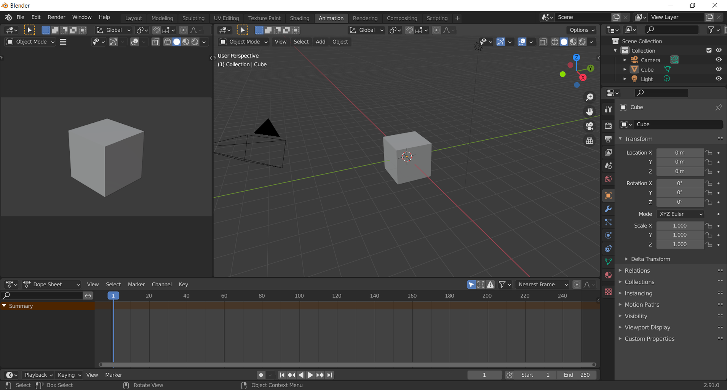
Task: Toggle lock on Location X
Action: click(709, 153)
